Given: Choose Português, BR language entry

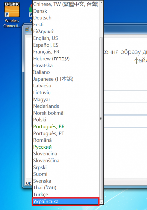Looking at the screenshot, I should (66, 127).
